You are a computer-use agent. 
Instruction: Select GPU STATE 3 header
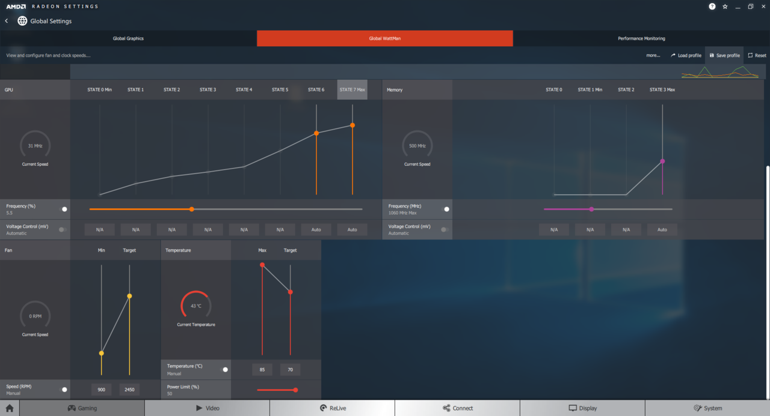(208, 89)
